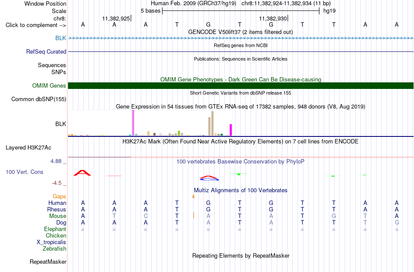The width and height of the screenshot is (414, 272).
Task: Click the RefSeq Curated gene line
Action: tap(241, 51)
